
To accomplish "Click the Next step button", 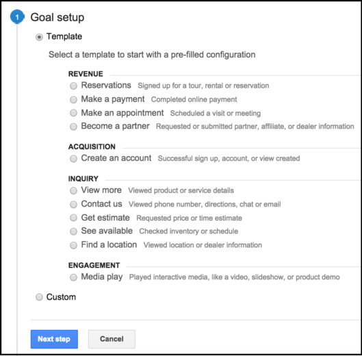I will click(x=54, y=339).
